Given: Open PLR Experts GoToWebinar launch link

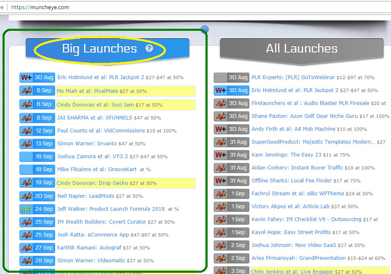Looking at the screenshot, I should 293,77.
